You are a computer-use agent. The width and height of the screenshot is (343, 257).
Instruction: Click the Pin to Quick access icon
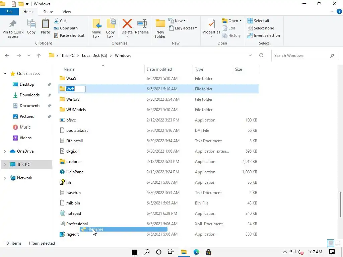(13, 24)
